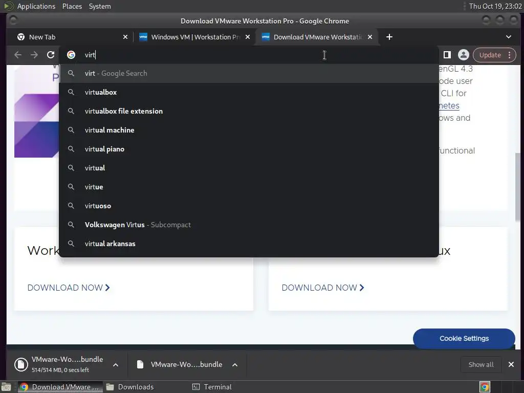Screen dimensions: 524x393
Task: Open the side panel icon
Action: [x=447, y=55]
